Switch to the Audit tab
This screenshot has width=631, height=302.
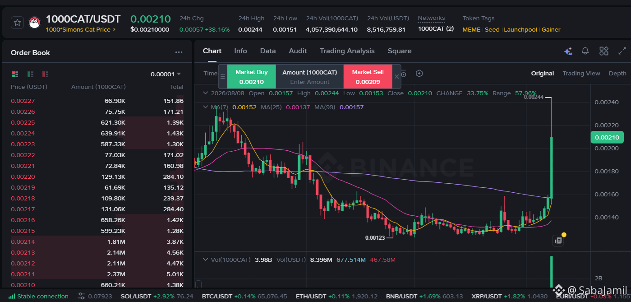pyautogui.click(x=298, y=51)
